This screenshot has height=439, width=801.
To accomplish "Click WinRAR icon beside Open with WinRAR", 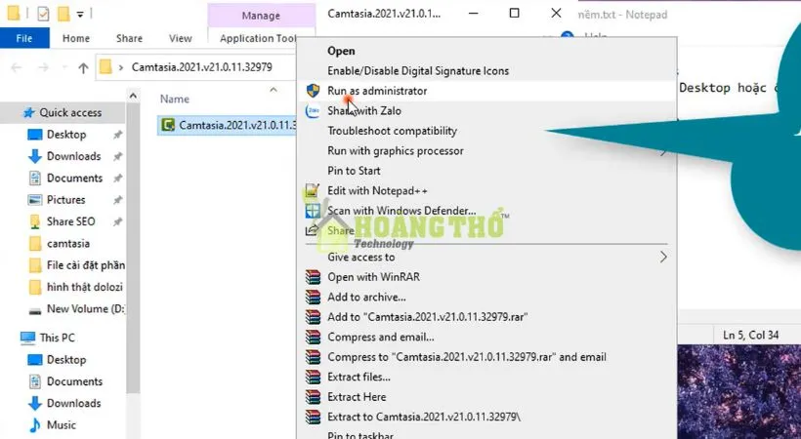I will [313, 277].
